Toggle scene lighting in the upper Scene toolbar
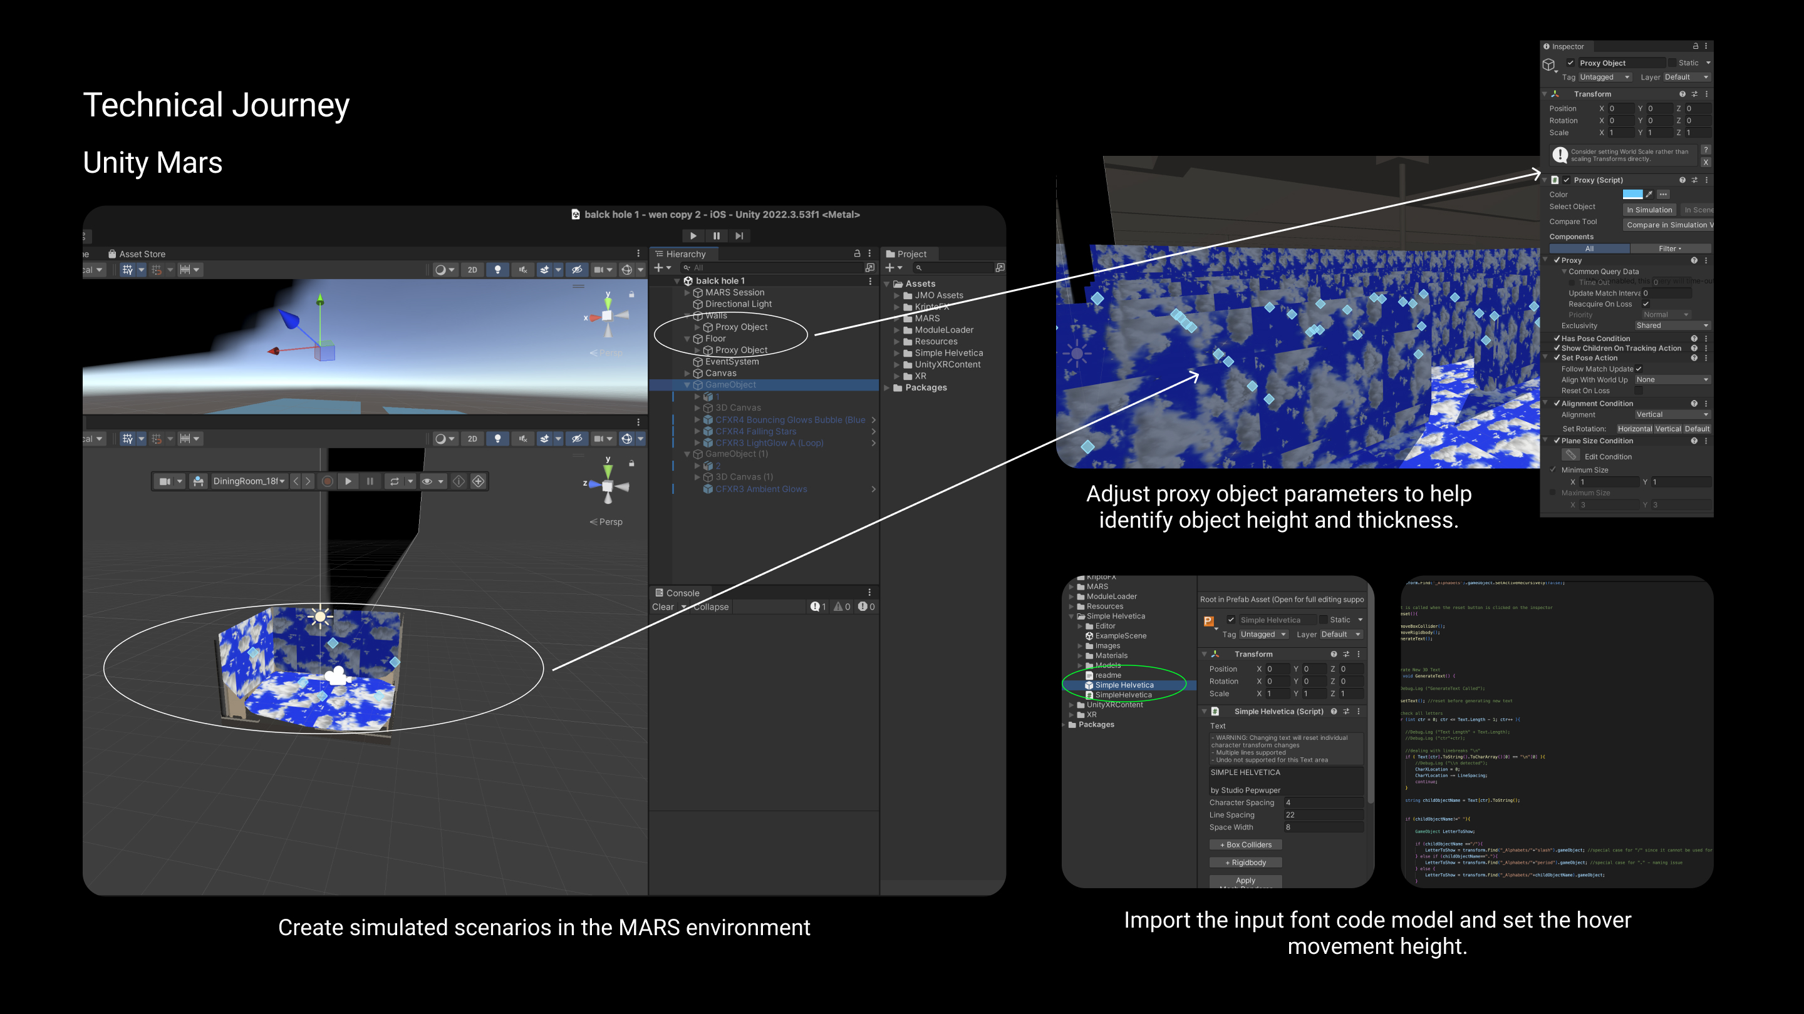 tap(497, 269)
